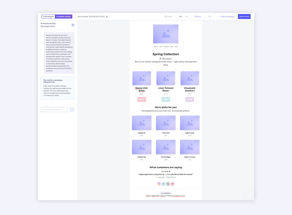Click View button under Bloom Midi Dress
Screen dimensions: 292x215
[x=142, y=100]
